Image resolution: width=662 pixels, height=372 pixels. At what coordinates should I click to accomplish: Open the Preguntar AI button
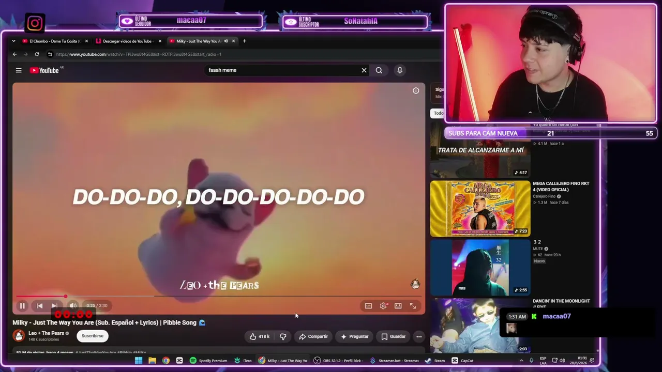click(355, 336)
